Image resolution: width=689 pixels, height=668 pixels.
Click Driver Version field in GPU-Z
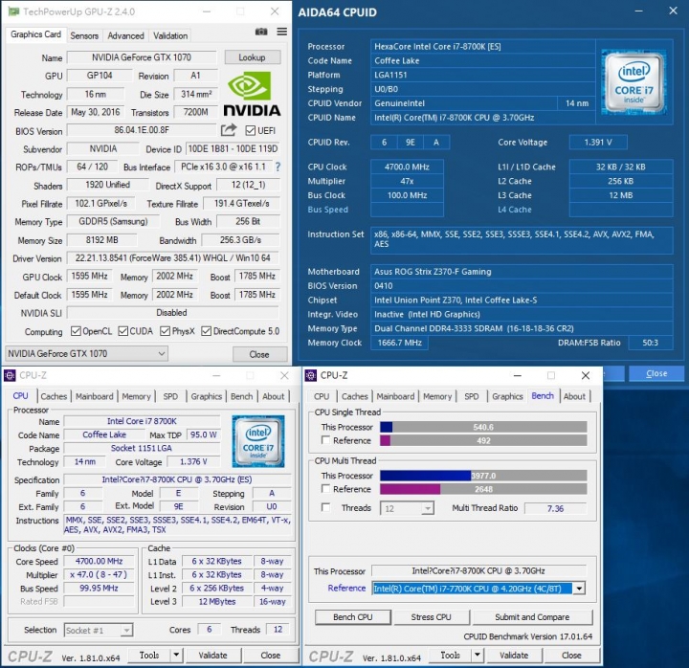coord(172,258)
